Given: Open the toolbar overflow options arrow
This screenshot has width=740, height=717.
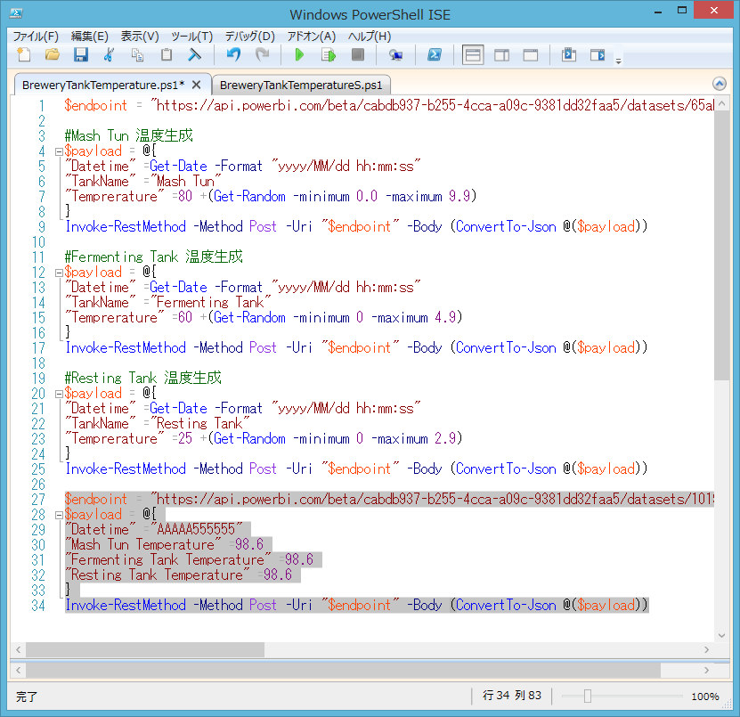Looking at the screenshot, I should click(618, 61).
